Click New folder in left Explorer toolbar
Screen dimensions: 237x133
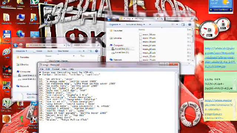[x=63, y=51]
